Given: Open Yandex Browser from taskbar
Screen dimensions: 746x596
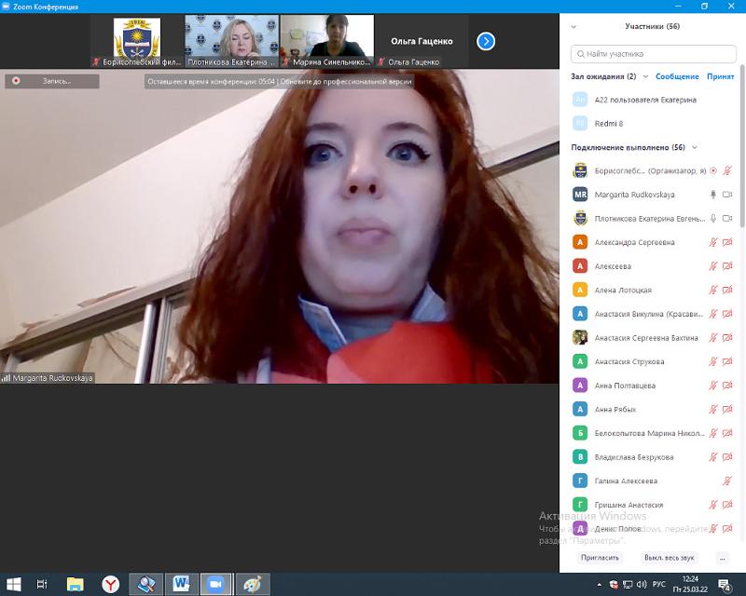Looking at the screenshot, I should [110, 584].
